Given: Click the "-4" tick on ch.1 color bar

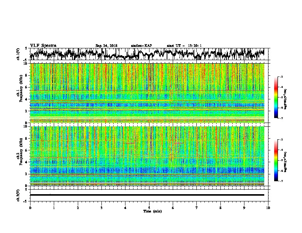Looking at the screenshot, I should 281,87.
